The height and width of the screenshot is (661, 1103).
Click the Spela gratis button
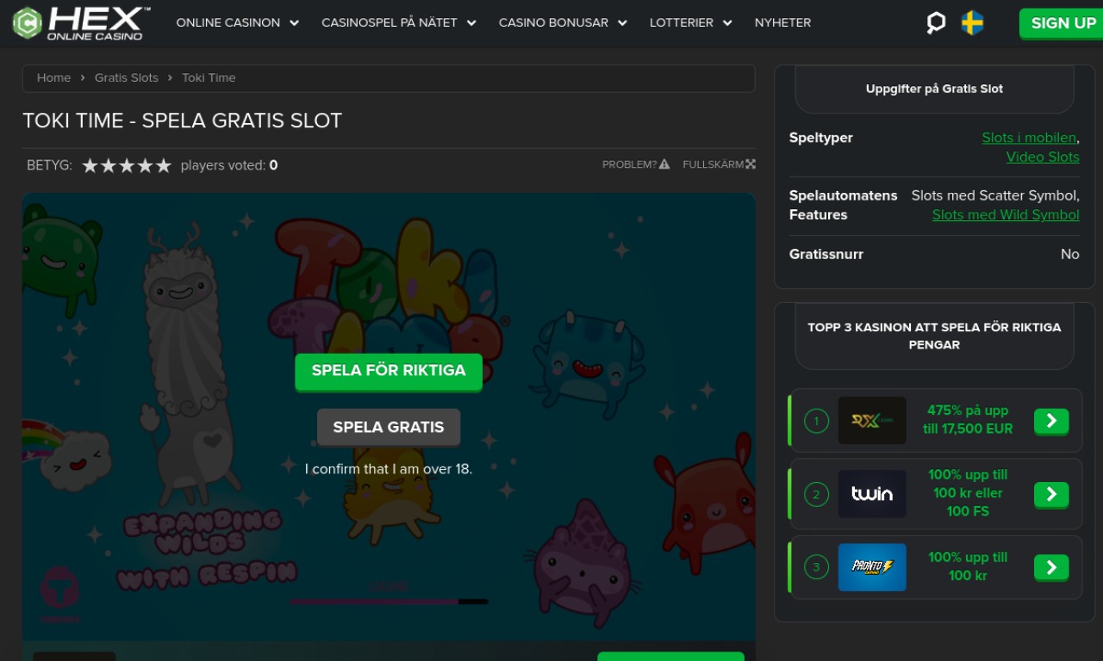coord(389,427)
